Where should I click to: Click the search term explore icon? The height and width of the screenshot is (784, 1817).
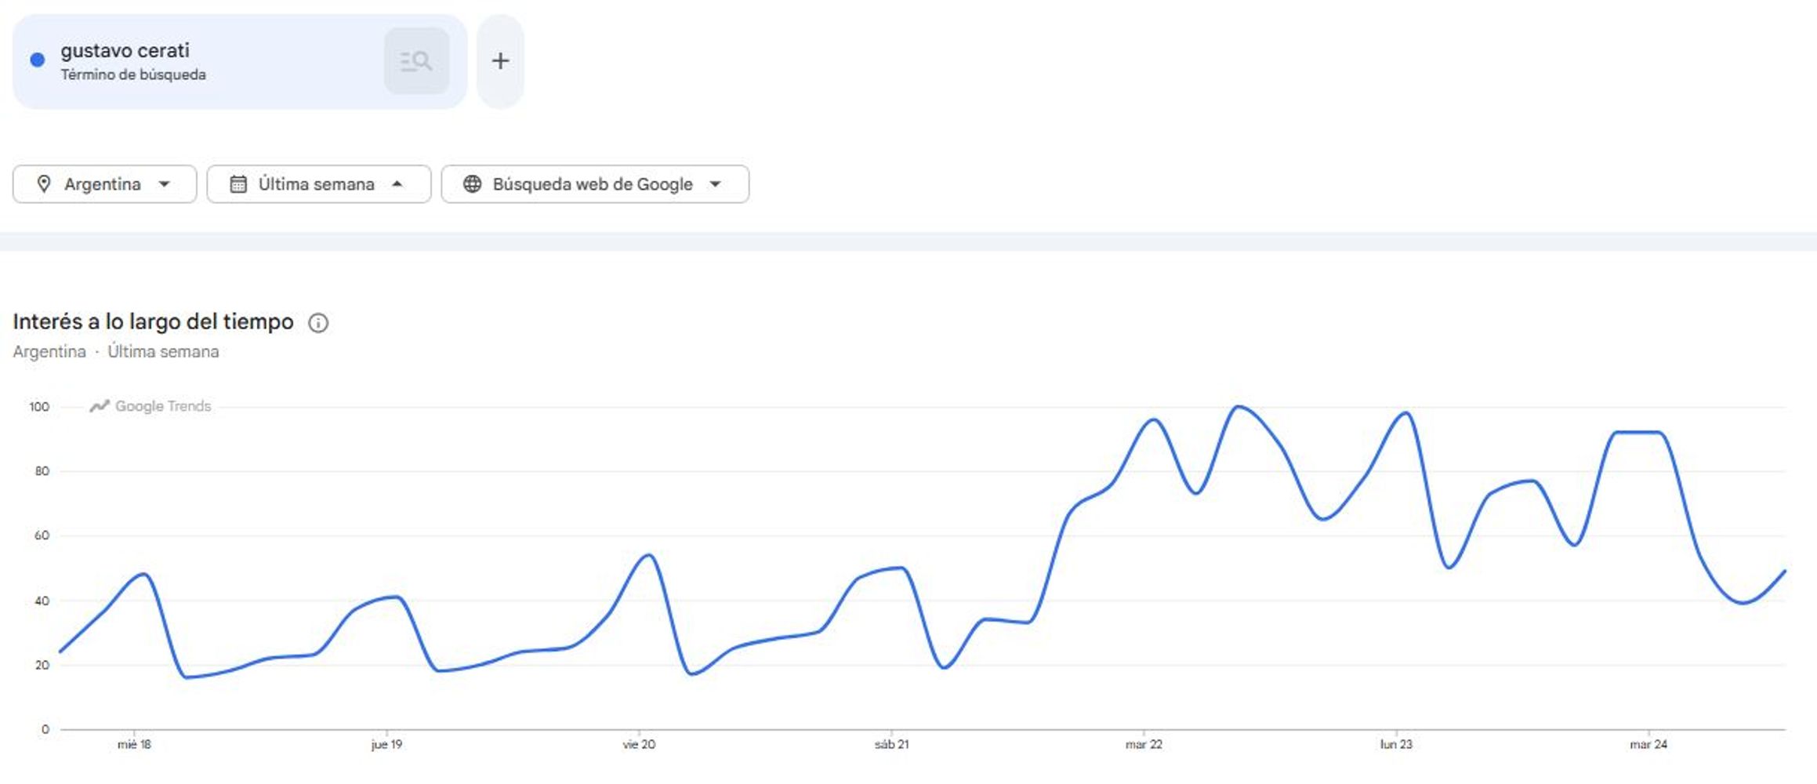416,61
